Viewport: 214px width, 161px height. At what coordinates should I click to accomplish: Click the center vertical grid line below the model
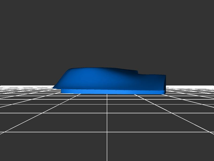tap(107, 121)
